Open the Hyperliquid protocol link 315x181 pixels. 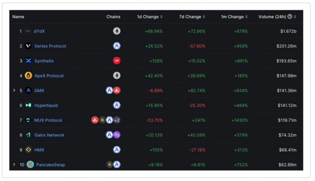click(x=46, y=106)
